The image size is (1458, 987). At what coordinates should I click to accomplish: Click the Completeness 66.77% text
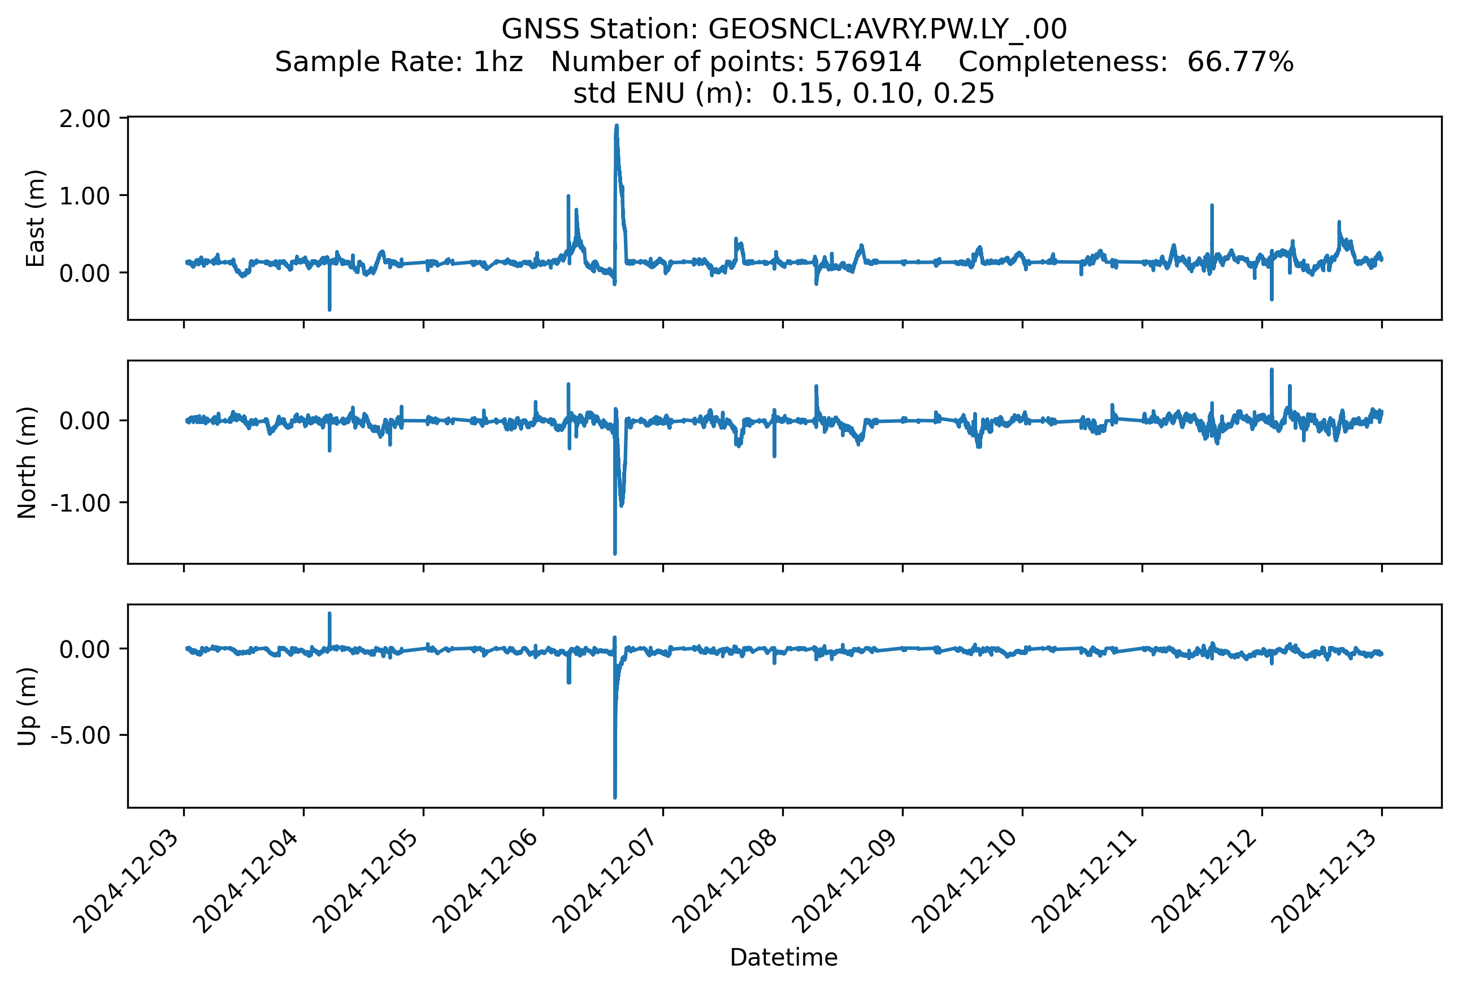tap(1126, 62)
